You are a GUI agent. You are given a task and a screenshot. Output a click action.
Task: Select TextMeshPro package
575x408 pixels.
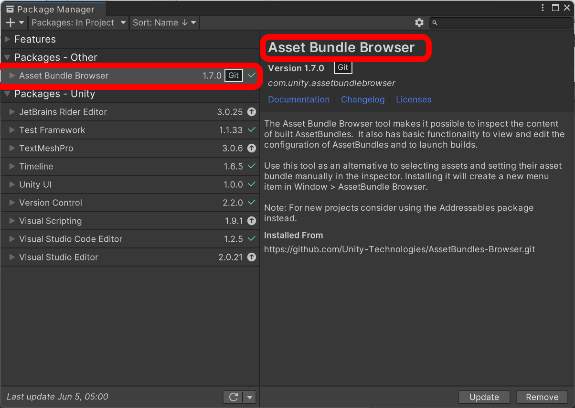coord(130,148)
